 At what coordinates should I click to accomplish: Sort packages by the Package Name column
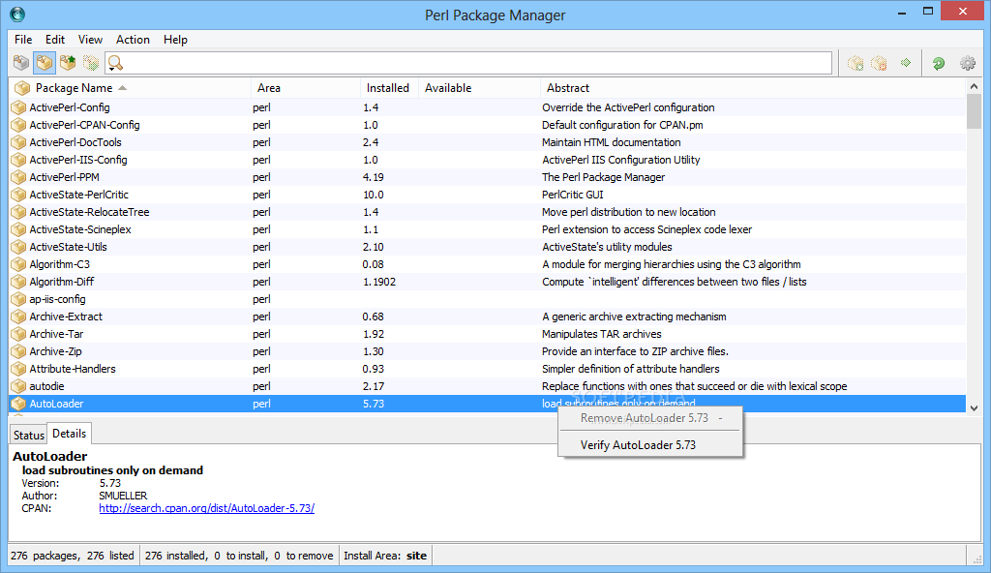73,87
